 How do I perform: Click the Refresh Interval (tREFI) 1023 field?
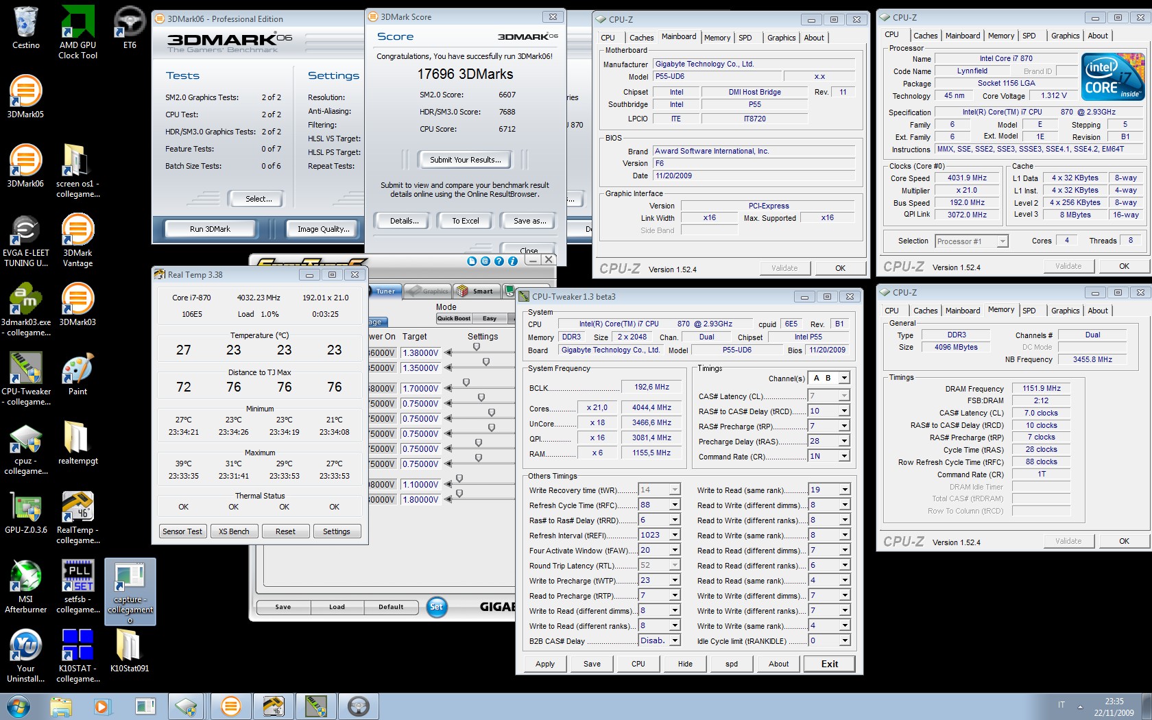(x=659, y=535)
